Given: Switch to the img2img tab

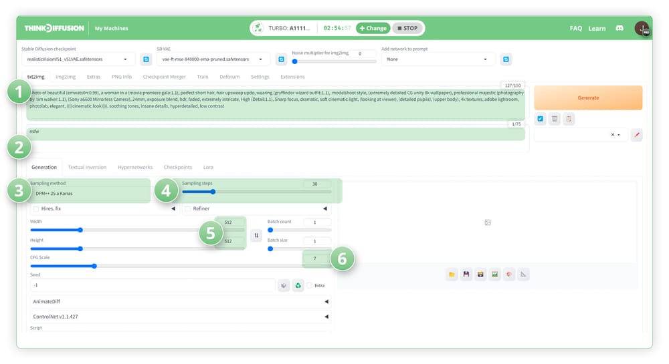Looking at the screenshot, I should pyautogui.click(x=66, y=77).
